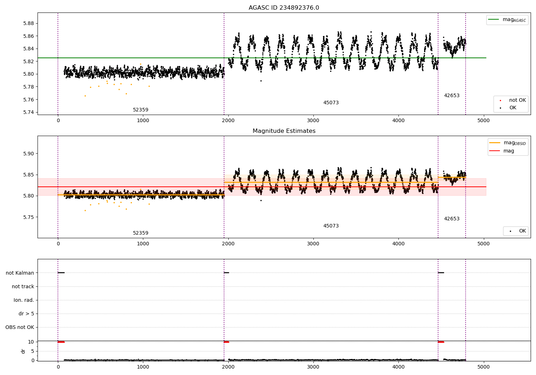Click the 5.88 tick on top plot
This screenshot has width=536, height=375.
click(x=28, y=24)
